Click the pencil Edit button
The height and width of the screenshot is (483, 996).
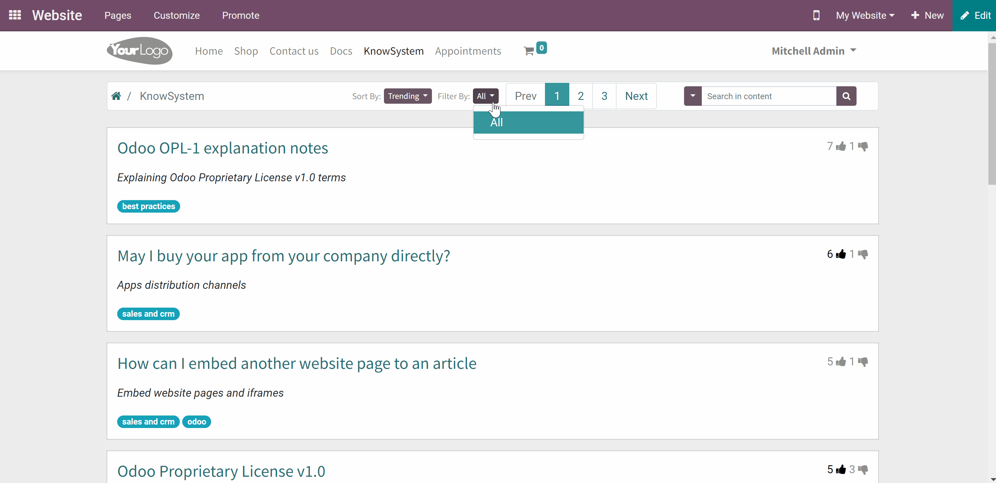tap(975, 15)
